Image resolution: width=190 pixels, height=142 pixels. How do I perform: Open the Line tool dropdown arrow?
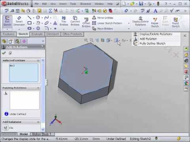(34, 18)
